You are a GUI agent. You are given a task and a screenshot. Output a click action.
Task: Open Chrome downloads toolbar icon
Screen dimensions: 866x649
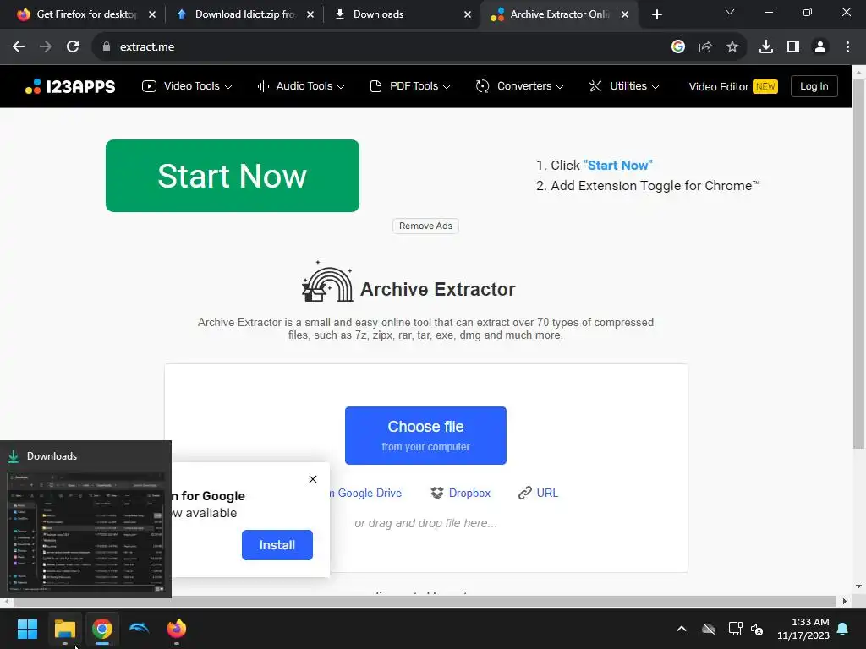(x=766, y=47)
